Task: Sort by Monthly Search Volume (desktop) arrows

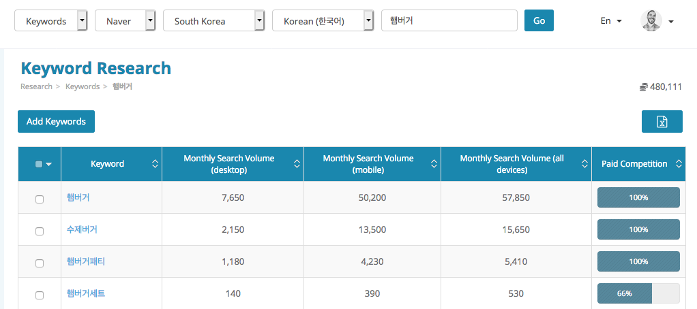Action: 297,164
